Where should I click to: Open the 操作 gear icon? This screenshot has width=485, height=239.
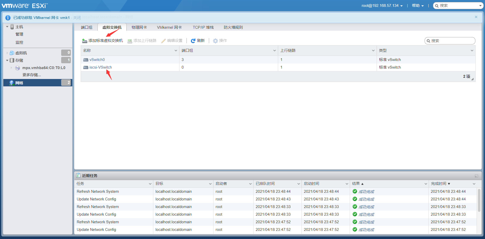point(215,40)
